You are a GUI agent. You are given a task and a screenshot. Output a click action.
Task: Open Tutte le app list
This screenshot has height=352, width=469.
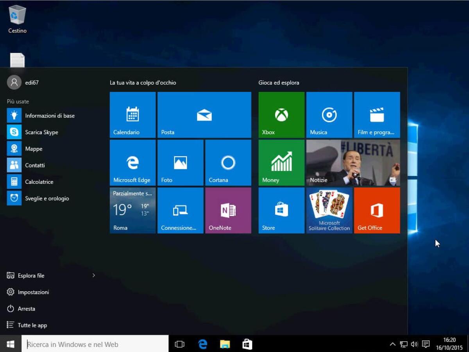(32, 325)
